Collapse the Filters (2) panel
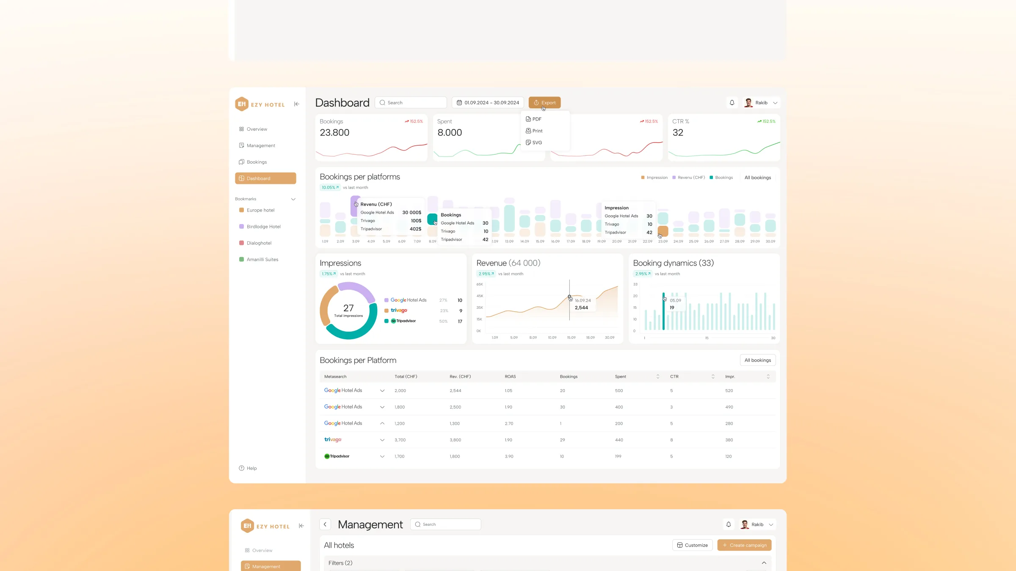The width and height of the screenshot is (1016, 571). [764, 563]
